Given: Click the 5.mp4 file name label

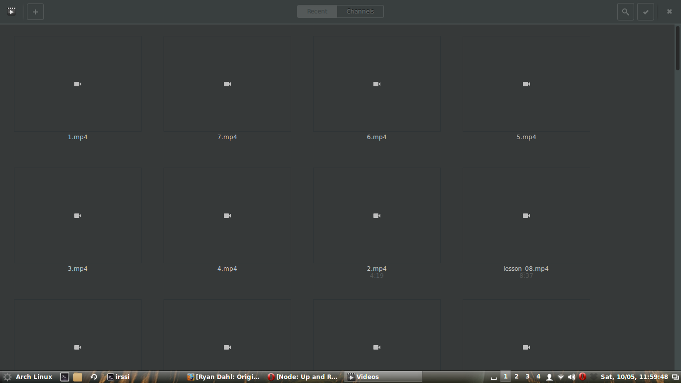Looking at the screenshot, I should coord(526,137).
